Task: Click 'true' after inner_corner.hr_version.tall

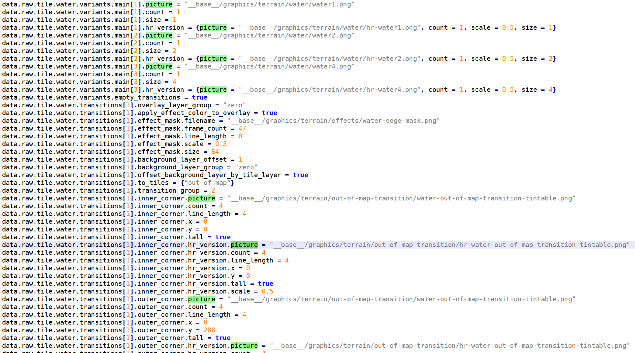Action: pos(266,283)
